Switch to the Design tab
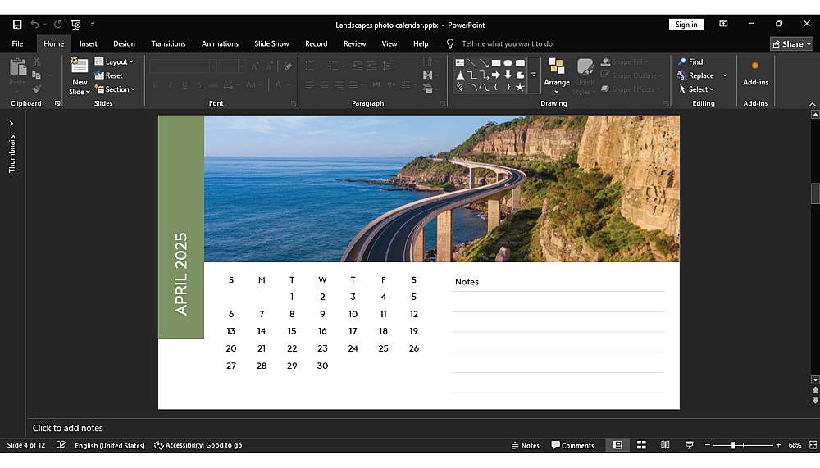The width and height of the screenshot is (820, 468). [x=124, y=44]
